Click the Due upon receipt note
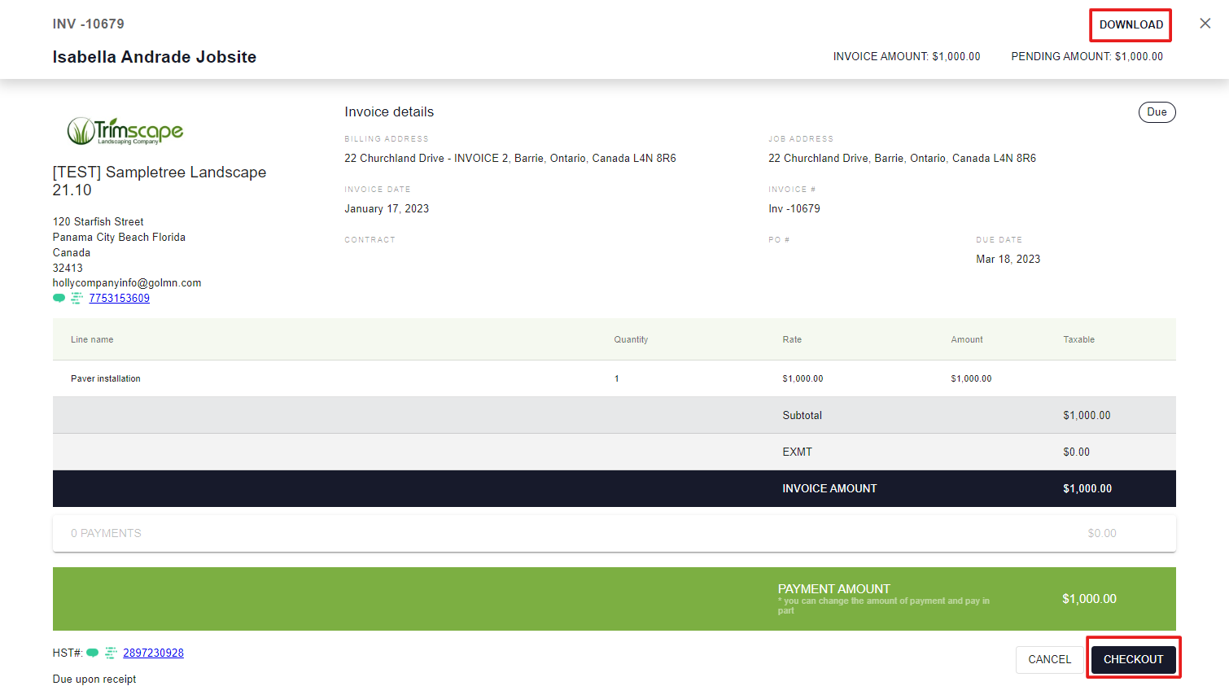 click(94, 679)
